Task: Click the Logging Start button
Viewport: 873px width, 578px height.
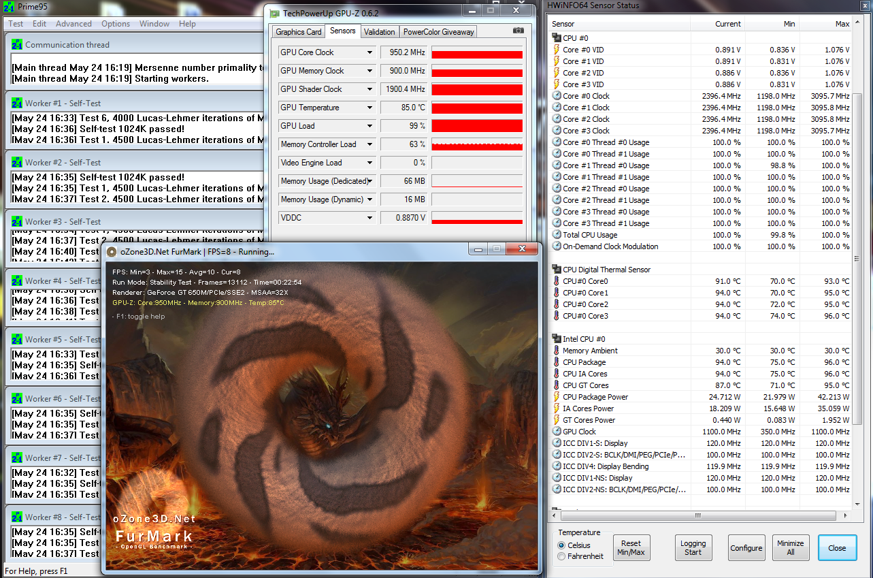Action: [x=693, y=548]
